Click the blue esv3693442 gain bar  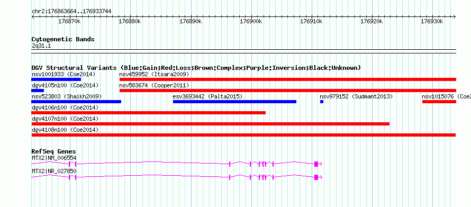pyautogui.click(x=234, y=102)
